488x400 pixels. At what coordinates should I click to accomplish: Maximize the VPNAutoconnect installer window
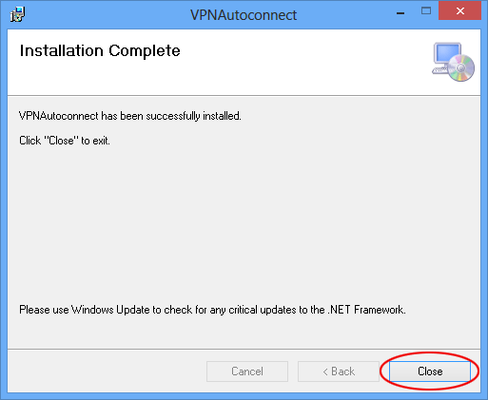426,11
